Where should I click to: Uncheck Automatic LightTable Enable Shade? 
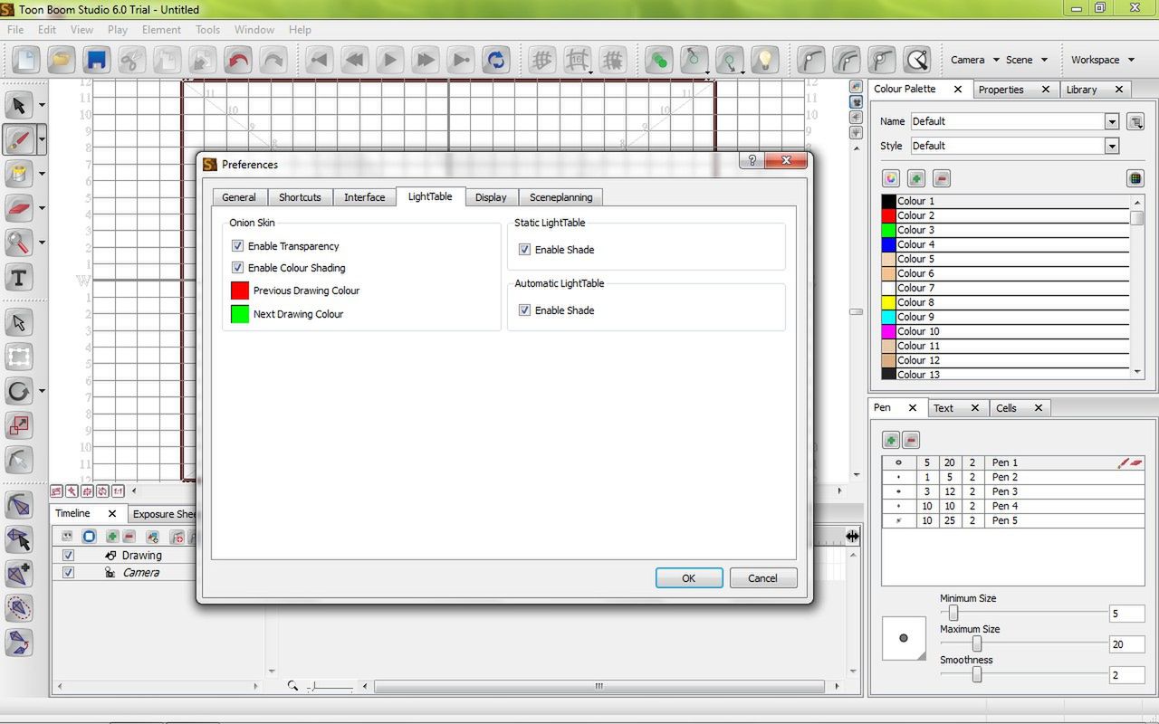pyautogui.click(x=524, y=310)
